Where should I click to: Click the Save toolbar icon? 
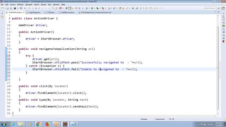click(8, 8)
